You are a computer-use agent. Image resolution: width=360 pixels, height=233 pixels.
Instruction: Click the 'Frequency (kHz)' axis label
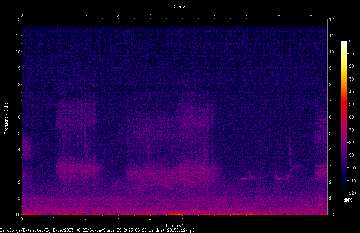[x=6, y=117]
